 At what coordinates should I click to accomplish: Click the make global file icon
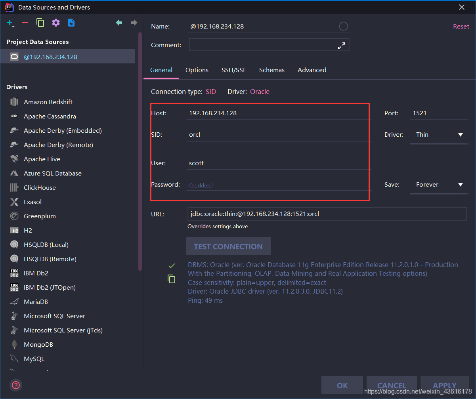[x=71, y=23]
